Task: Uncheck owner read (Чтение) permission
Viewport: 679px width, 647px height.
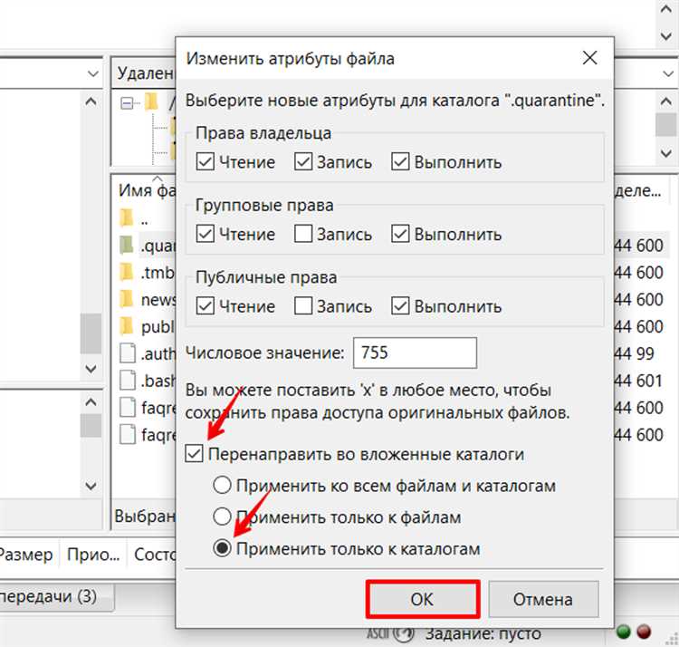Action: point(205,162)
